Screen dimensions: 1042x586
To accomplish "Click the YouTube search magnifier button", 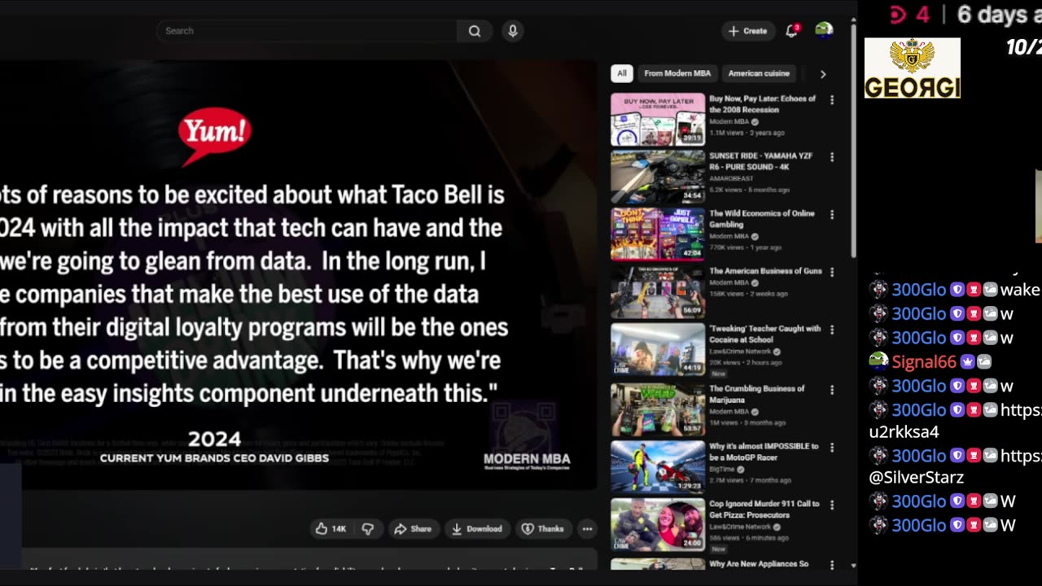I will (x=475, y=31).
